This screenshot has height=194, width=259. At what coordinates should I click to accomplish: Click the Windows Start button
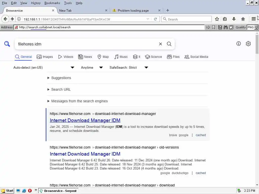coord(7,191)
